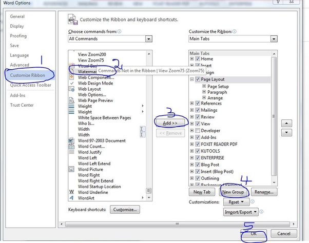Screen dimensions: 309x243
Task: Collapse the Page Layout tree node
Action: (192, 79)
